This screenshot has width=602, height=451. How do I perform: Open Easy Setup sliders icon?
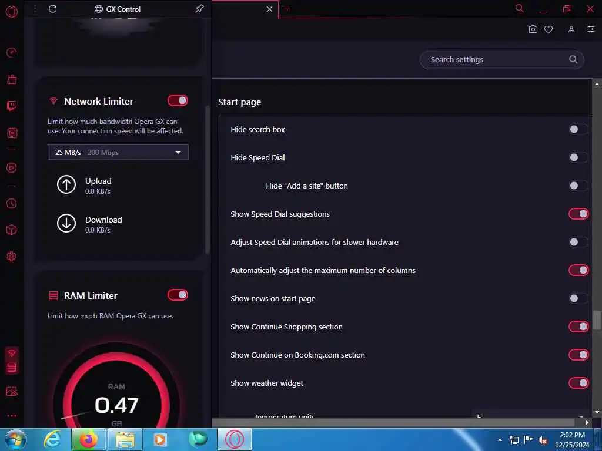click(590, 29)
